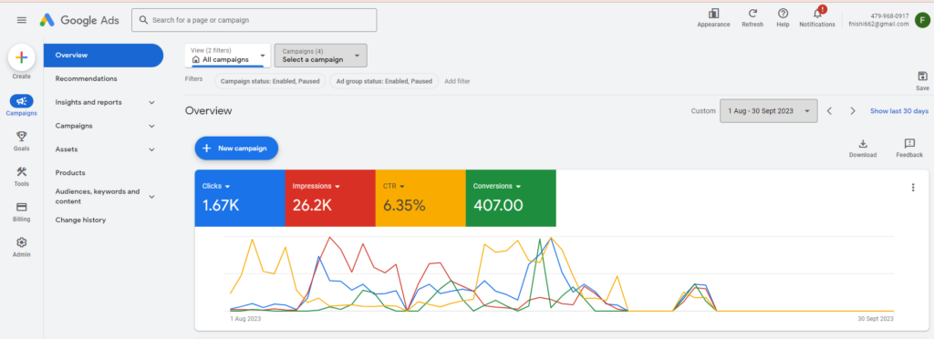
Task: Click Show last 30 days link
Action: point(898,111)
